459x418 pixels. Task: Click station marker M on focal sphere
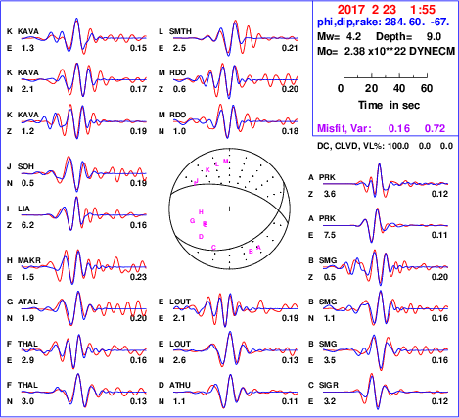click(x=226, y=162)
